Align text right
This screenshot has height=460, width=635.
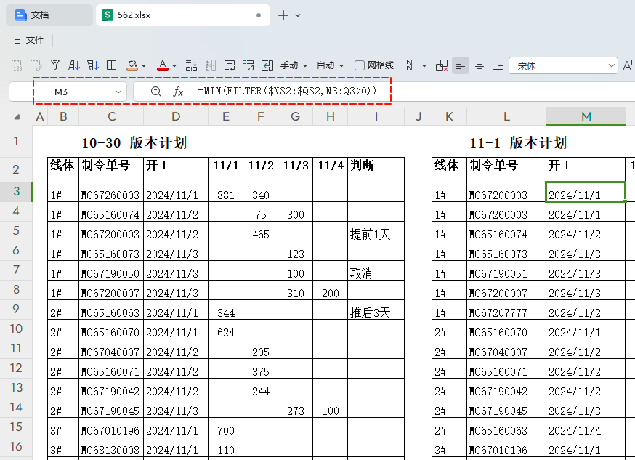[x=498, y=65]
